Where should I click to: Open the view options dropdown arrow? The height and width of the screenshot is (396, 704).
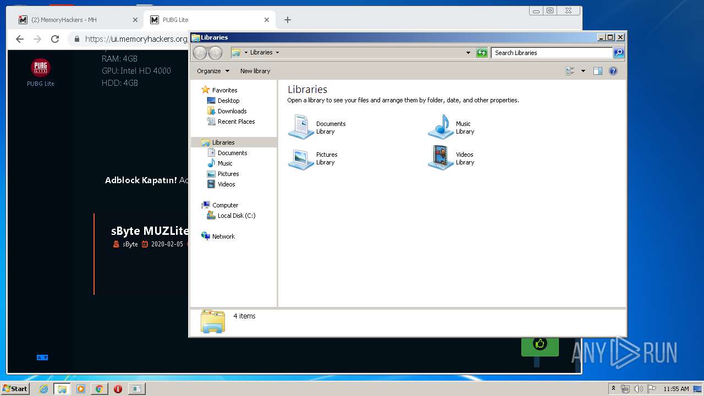pyautogui.click(x=583, y=71)
